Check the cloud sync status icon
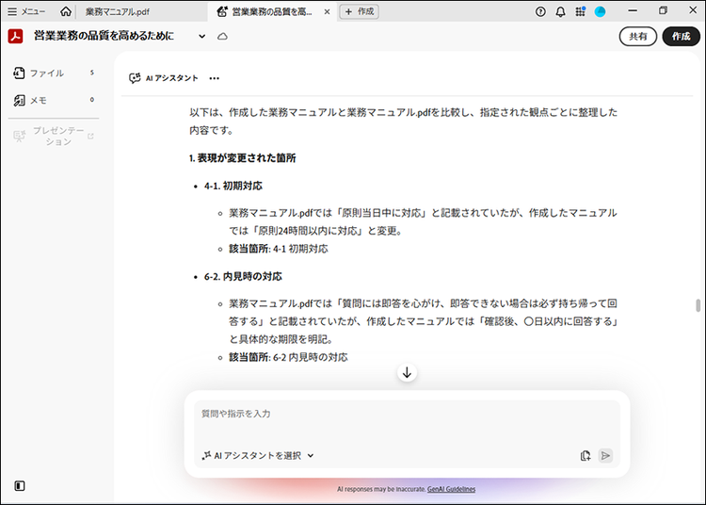The width and height of the screenshot is (706, 505). click(223, 36)
